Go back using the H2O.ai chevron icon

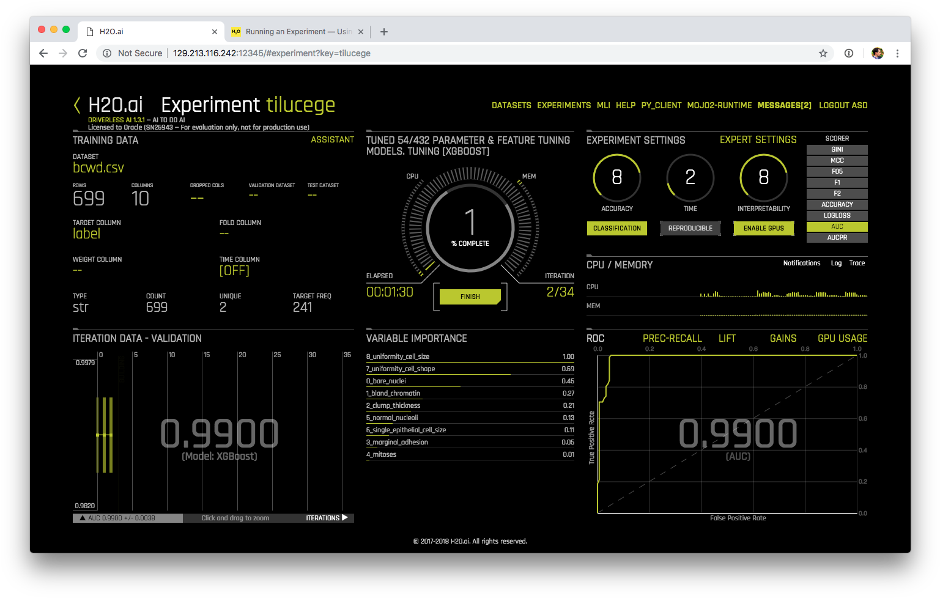77,105
